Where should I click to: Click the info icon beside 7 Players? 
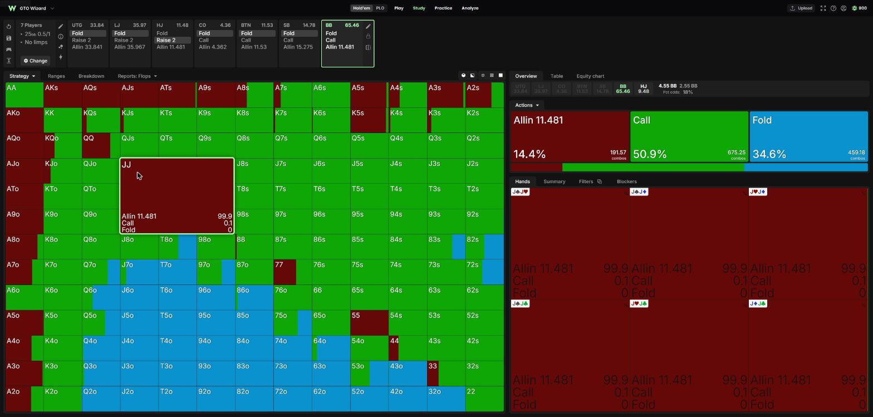[61, 37]
